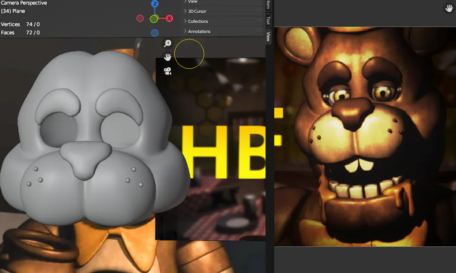456x273 pixels.
Task: Click the Faces '72 / 0' statistic
Action: click(33, 32)
